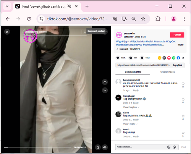Seek on the video progress bar
Viewport: 191px width, 154px height.
38,147
